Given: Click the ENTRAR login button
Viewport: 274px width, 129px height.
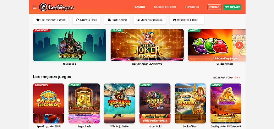Looking at the screenshot, I should click(x=214, y=7).
